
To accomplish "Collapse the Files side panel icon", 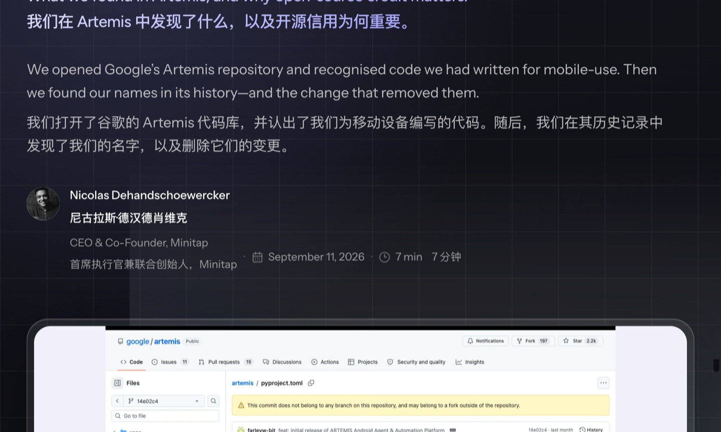I will click(x=117, y=383).
